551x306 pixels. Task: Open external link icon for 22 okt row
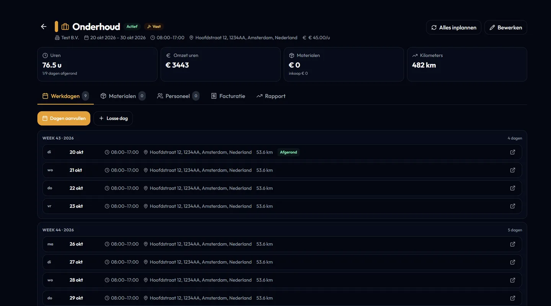[513, 188]
